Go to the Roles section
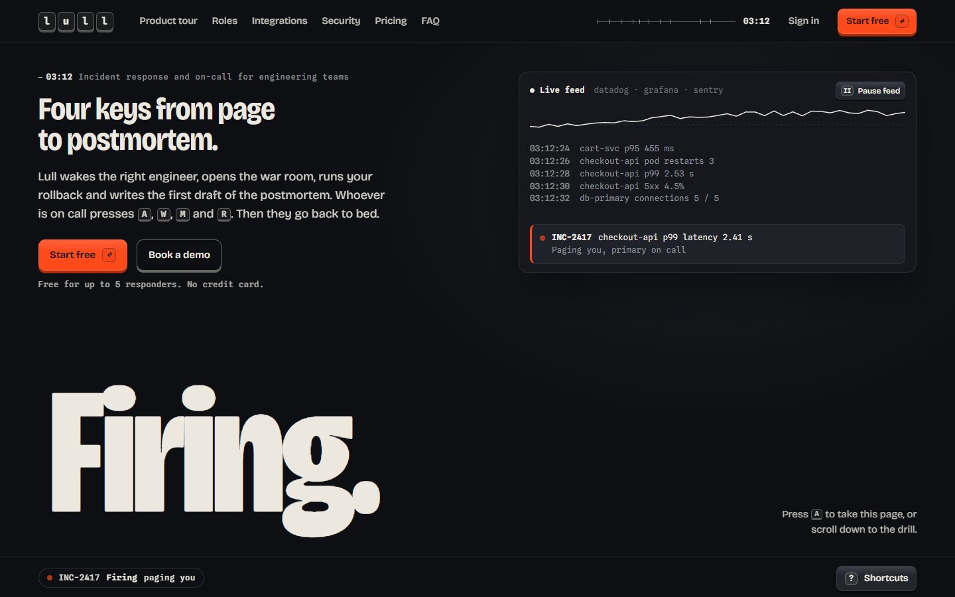Screen dimensions: 955x597 point(225,21)
